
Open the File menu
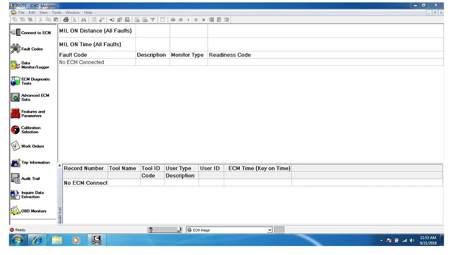21,12
